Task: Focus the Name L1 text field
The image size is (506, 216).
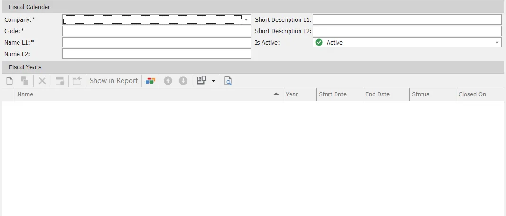Action: pos(156,42)
